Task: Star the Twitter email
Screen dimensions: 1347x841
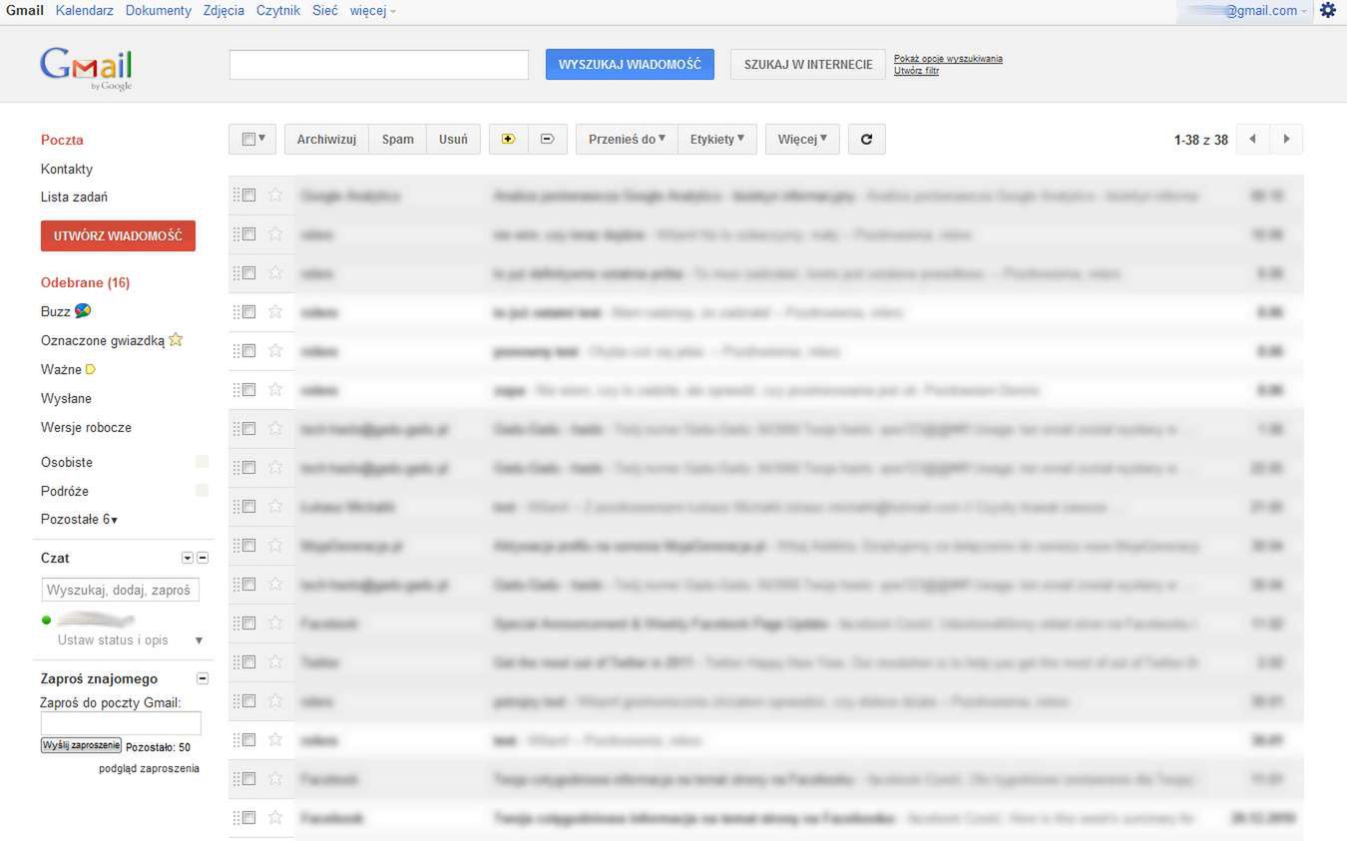Action: (275, 662)
